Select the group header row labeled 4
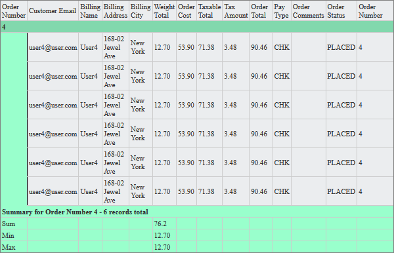The height and width of the screenshot is (253, 394). click(x=197, y=27)
